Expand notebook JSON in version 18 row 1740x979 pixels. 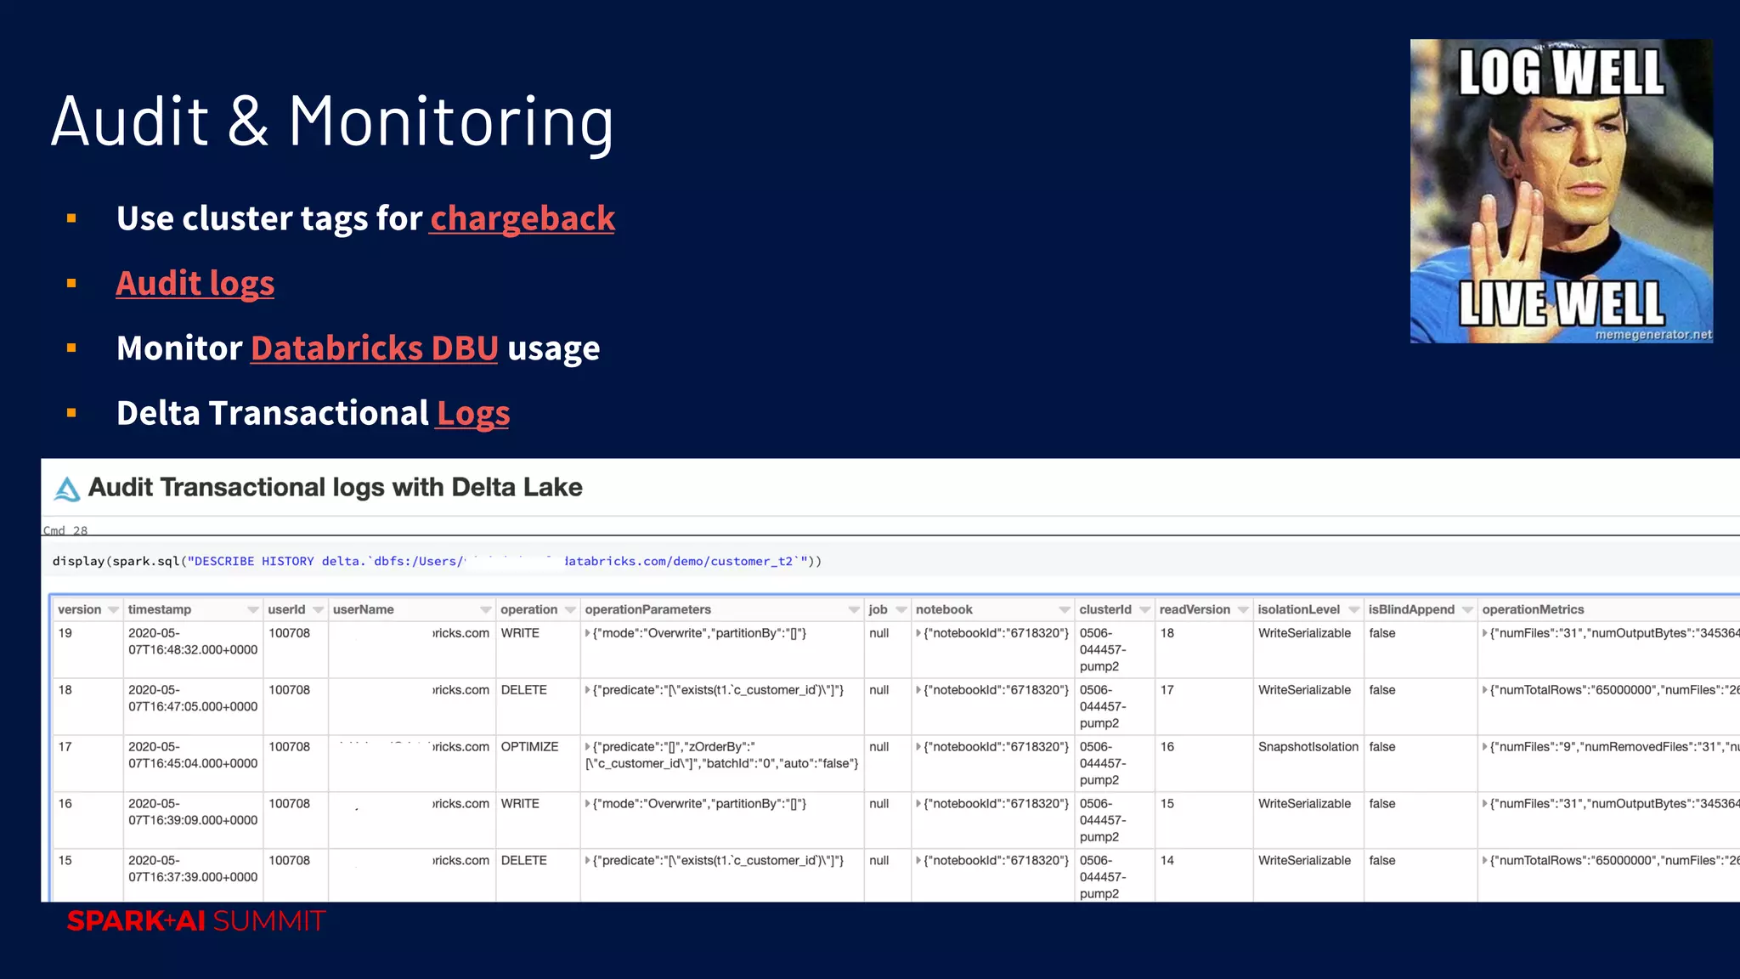(x=918, y=690)
